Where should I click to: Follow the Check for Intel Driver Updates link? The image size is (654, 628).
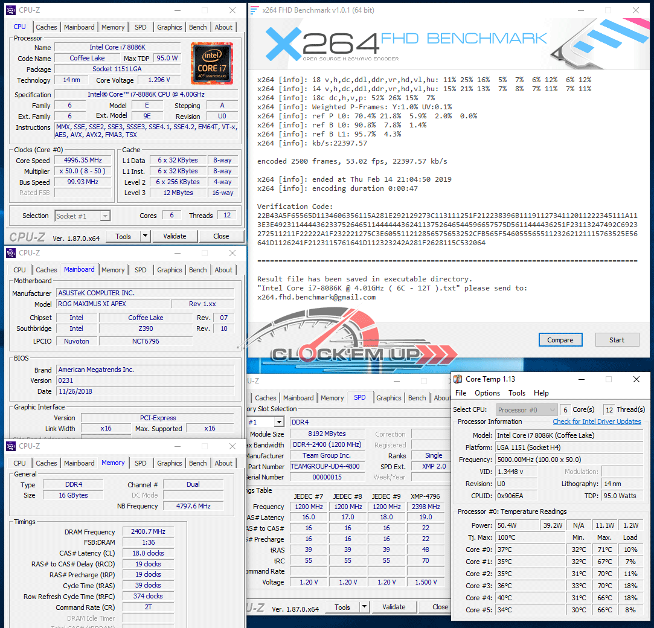[597, 421]
